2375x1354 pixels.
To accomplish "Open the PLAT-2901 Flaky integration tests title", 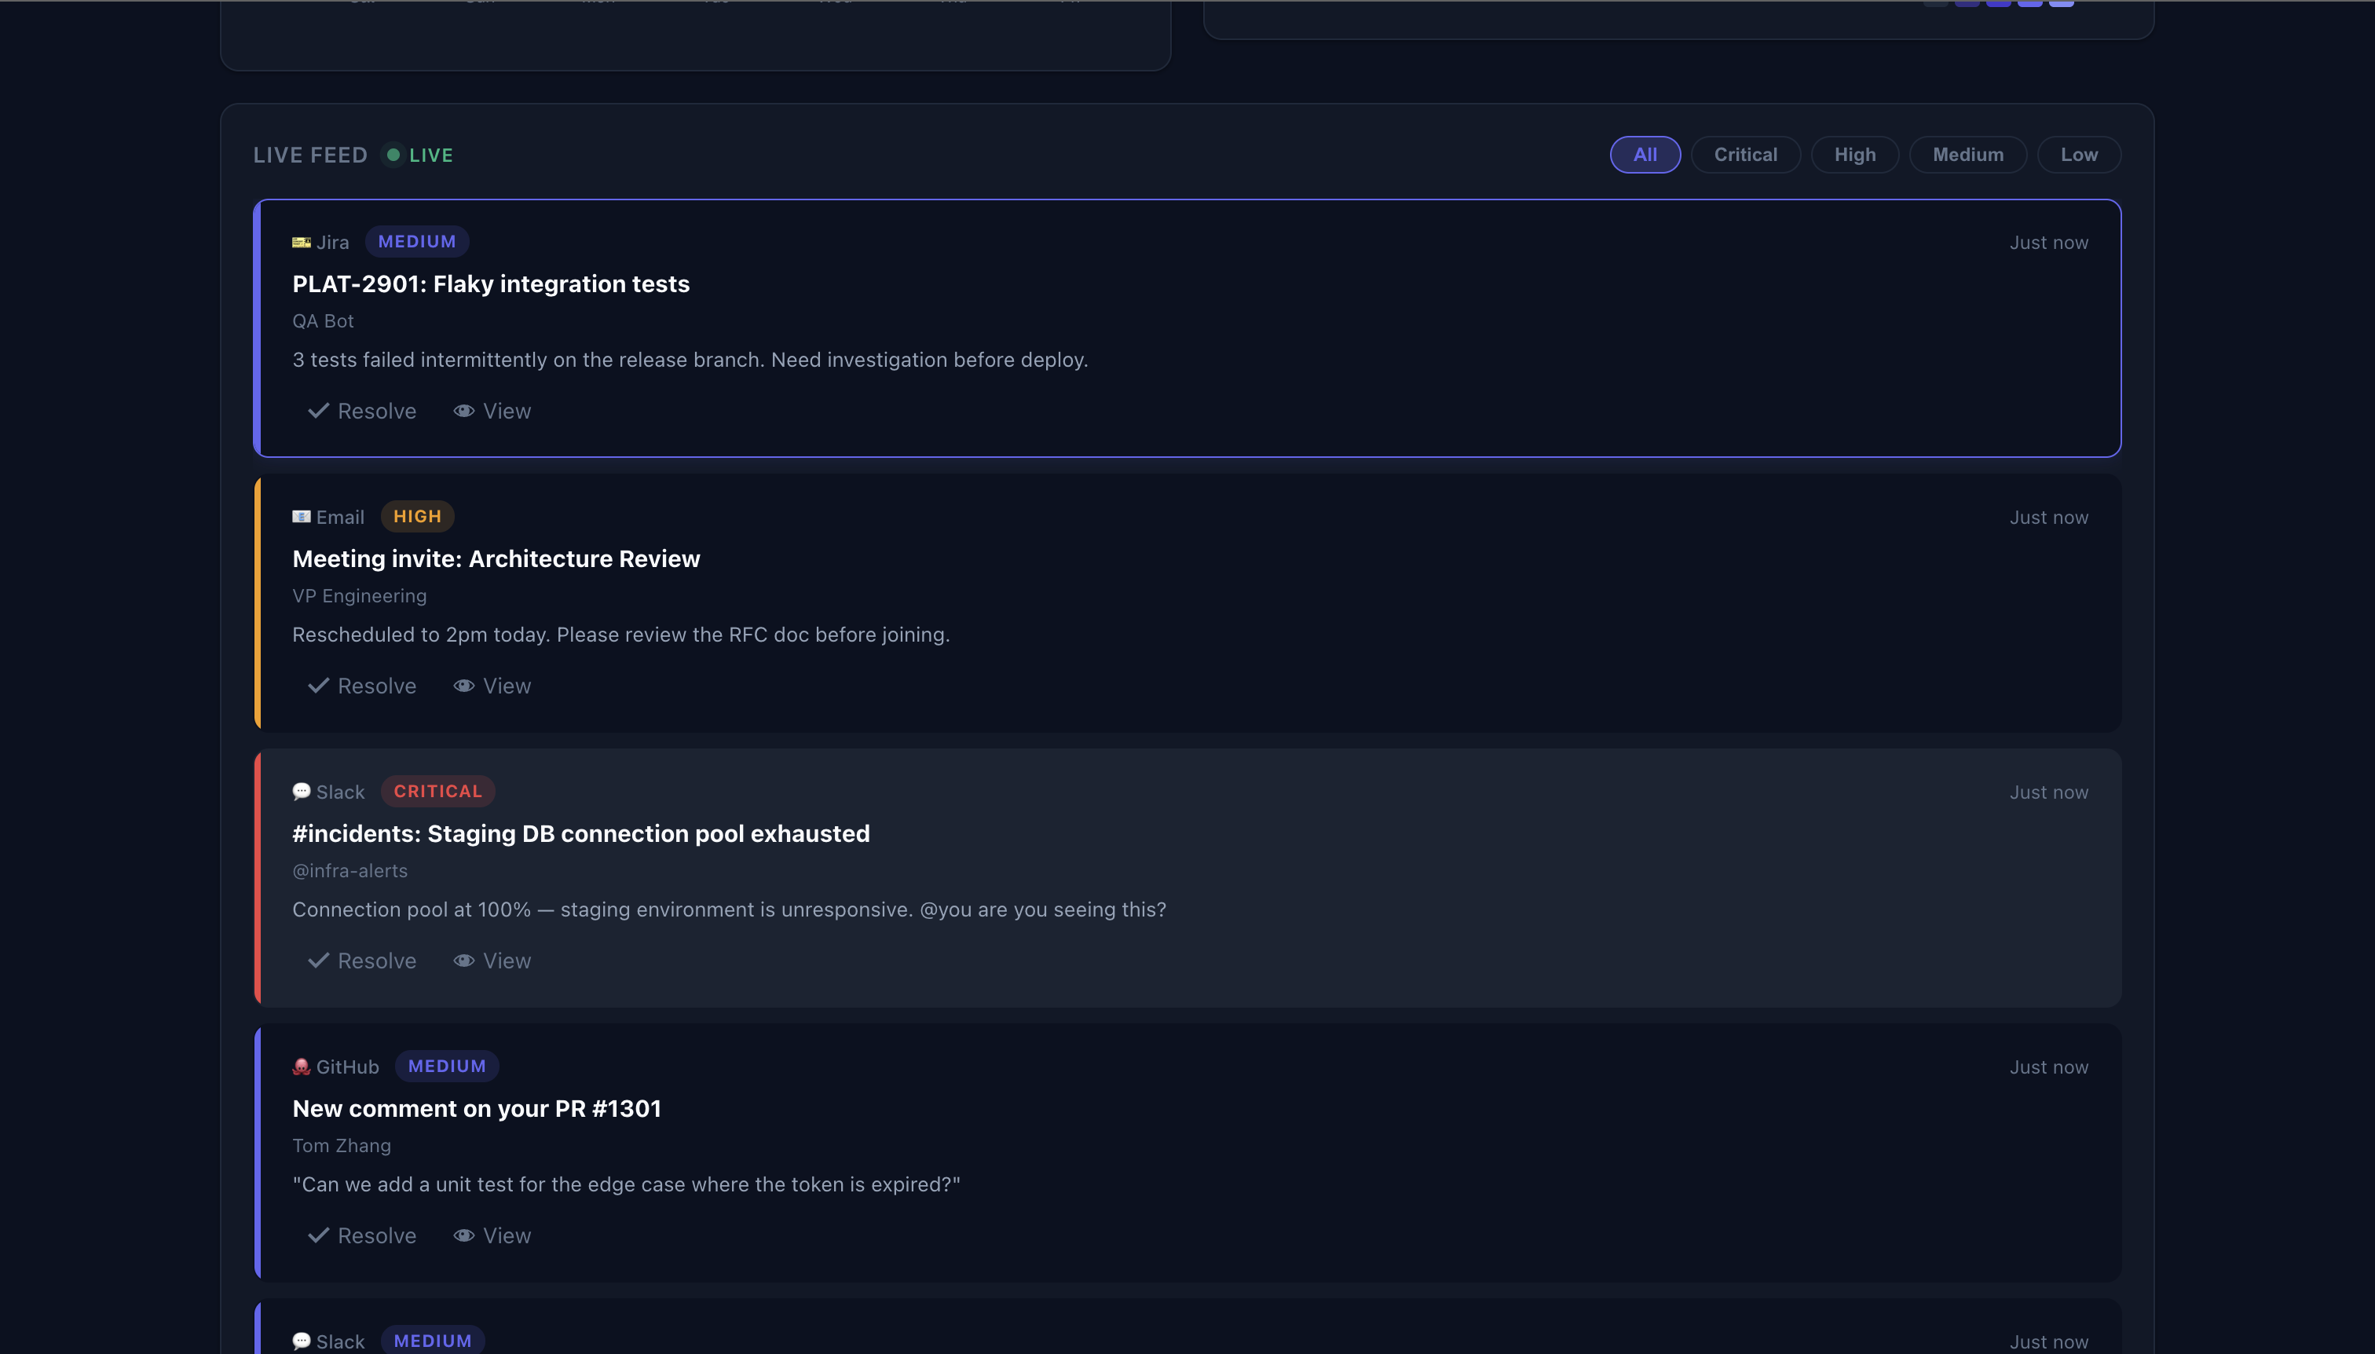I will point(491,284).
